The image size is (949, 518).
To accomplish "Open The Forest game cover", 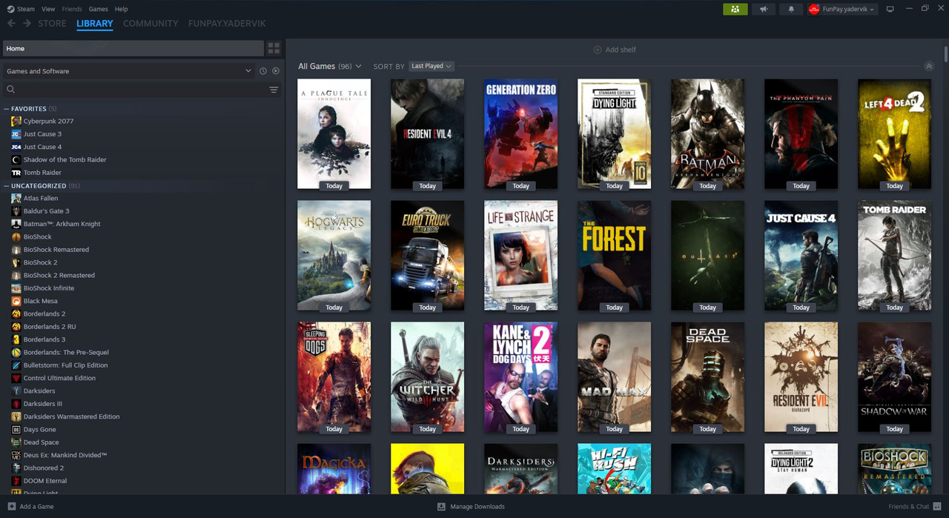I will pyautogui.click(x=615, y=256).
